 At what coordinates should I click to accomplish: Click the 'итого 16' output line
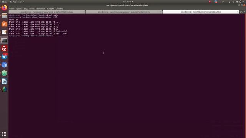(x=13, y=20)
